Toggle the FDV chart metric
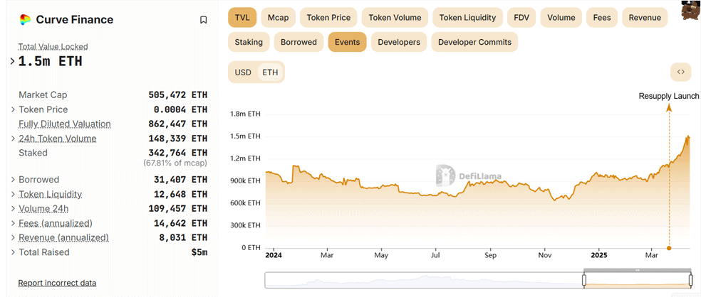Image resolution: width=701 pixels, height=297 pixels. tap(521, 18)
